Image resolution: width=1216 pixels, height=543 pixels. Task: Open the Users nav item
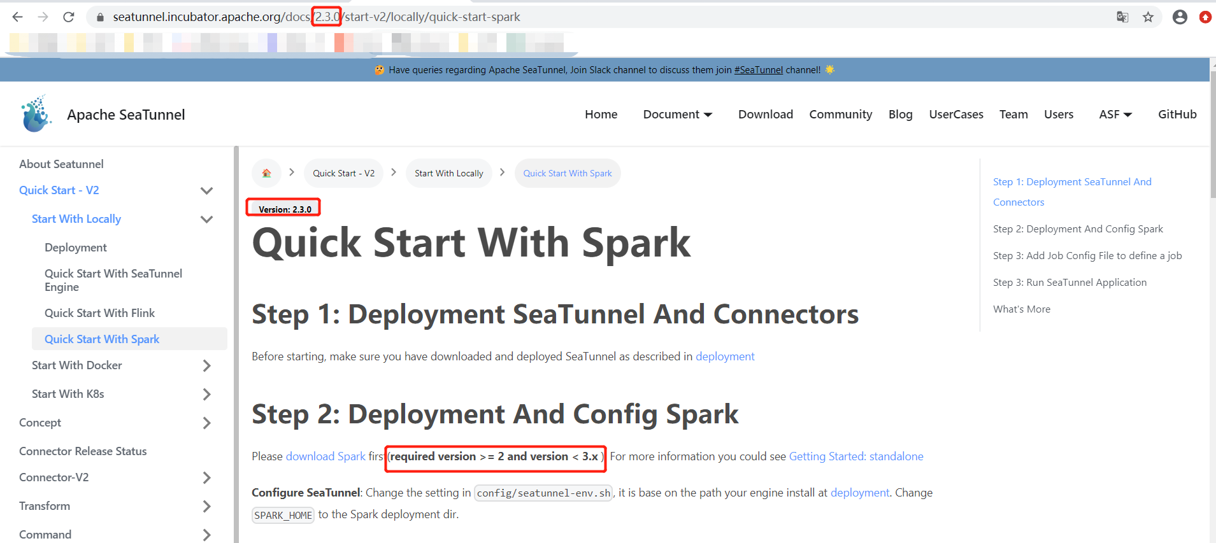pos(1059,114)
